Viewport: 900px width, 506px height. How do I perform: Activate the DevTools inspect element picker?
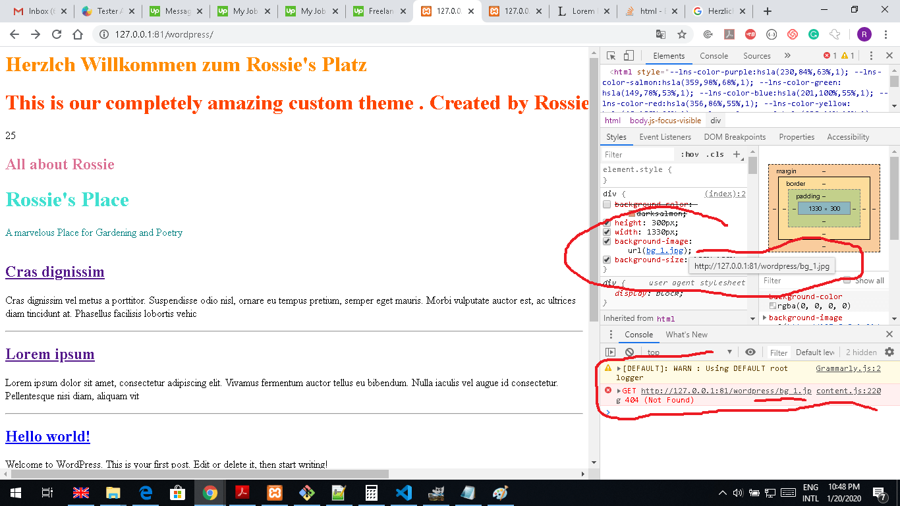(x=611, y=56)
